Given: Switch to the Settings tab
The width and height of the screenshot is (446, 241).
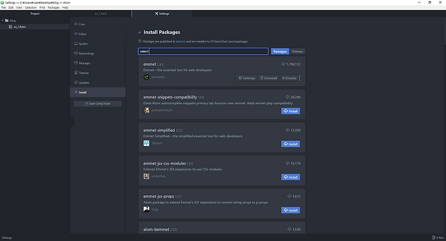Looking at the screenshot, I should [162, 14].
